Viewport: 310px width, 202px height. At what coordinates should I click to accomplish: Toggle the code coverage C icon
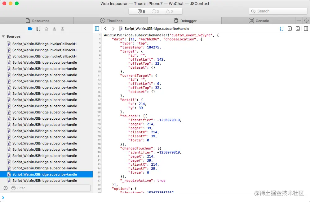click(x=298, y=29)
